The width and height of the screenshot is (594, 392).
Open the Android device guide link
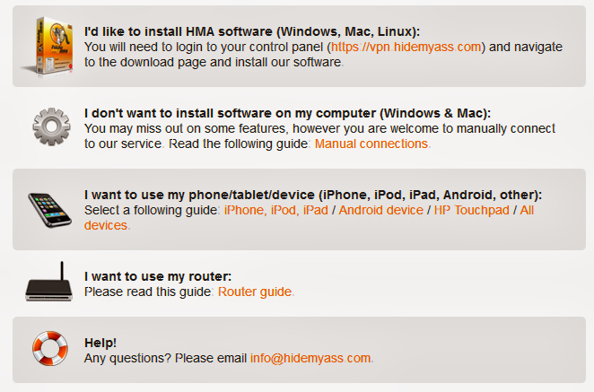(380, 210)
